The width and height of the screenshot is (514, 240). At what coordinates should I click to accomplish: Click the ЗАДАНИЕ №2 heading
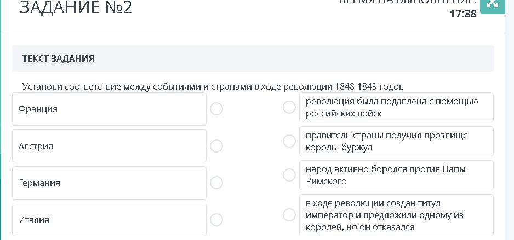[x=76, y=7]
